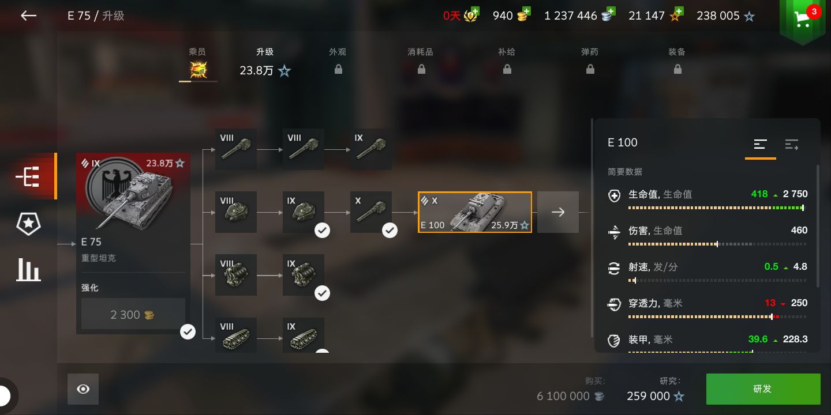831x415 pixels.
Task: Switch to the detailed stats view icon
Action: 792,144
